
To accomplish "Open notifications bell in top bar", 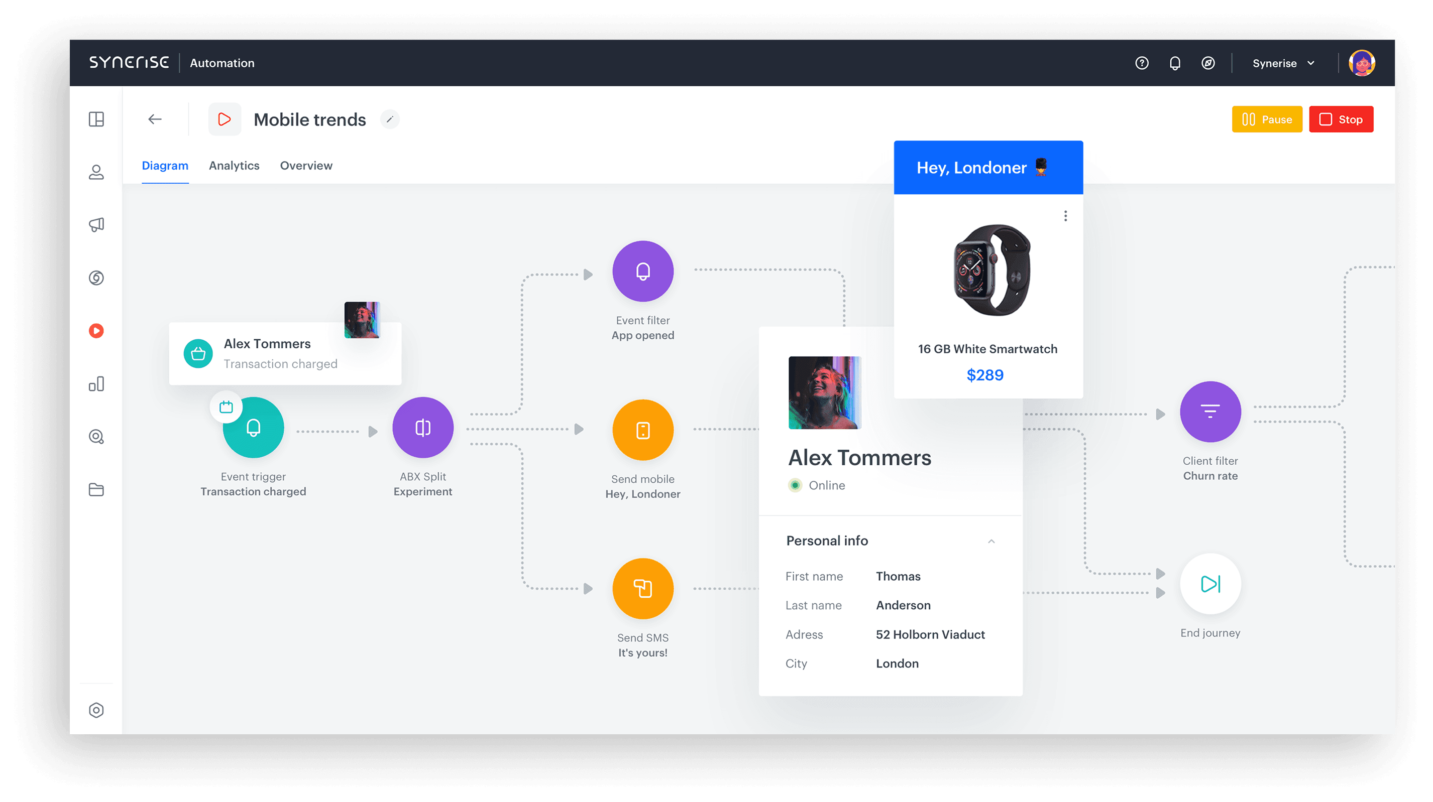I will click(x=1175, y=63).
